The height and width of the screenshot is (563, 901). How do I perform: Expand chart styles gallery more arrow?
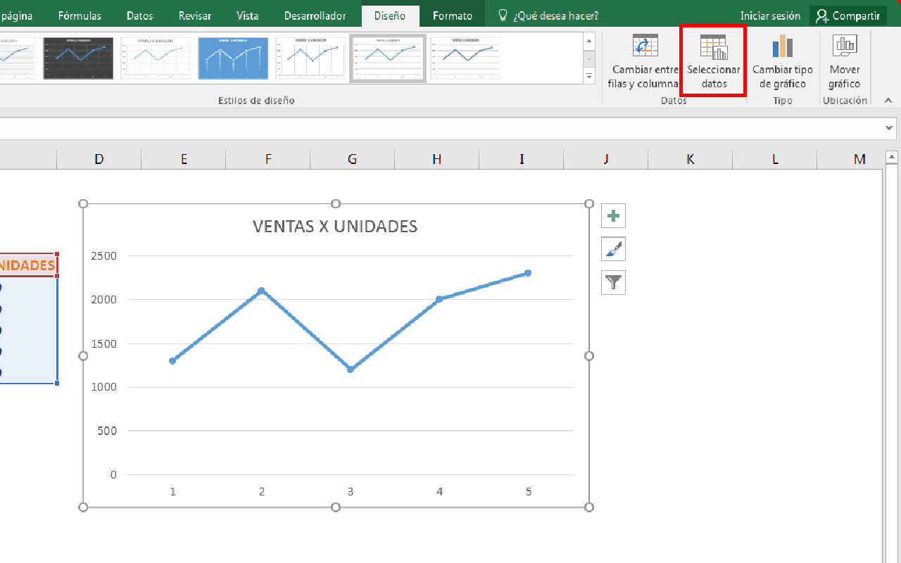590,77
